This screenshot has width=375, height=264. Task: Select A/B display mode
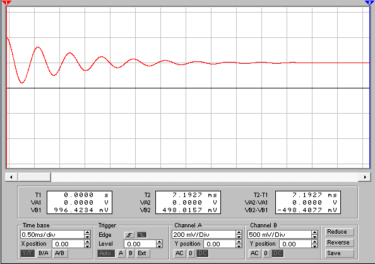60,253
